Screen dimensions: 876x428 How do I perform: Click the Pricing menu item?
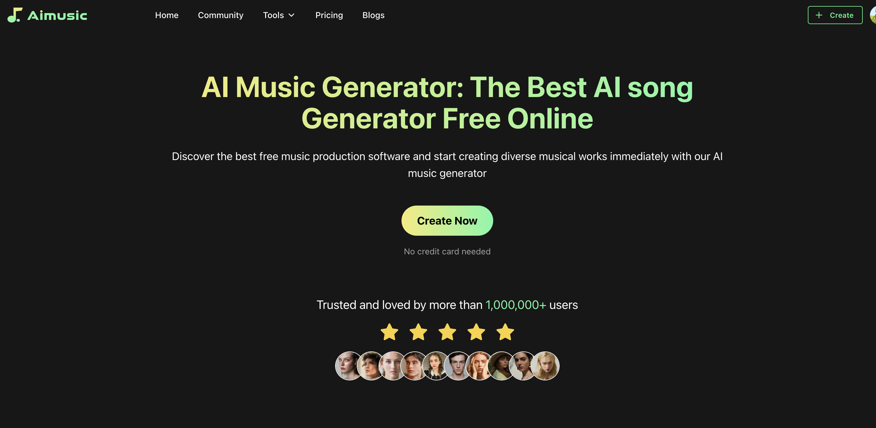(329, 15)
